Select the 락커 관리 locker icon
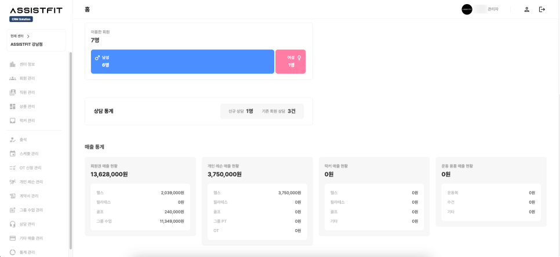560x257 pixels. click(x=13, y=121)
